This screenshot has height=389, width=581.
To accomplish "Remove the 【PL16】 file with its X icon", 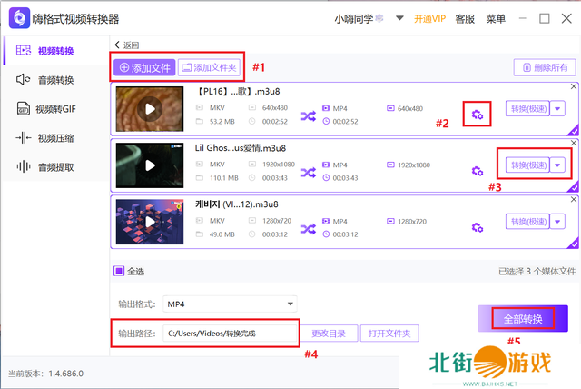I will point(573,87).
